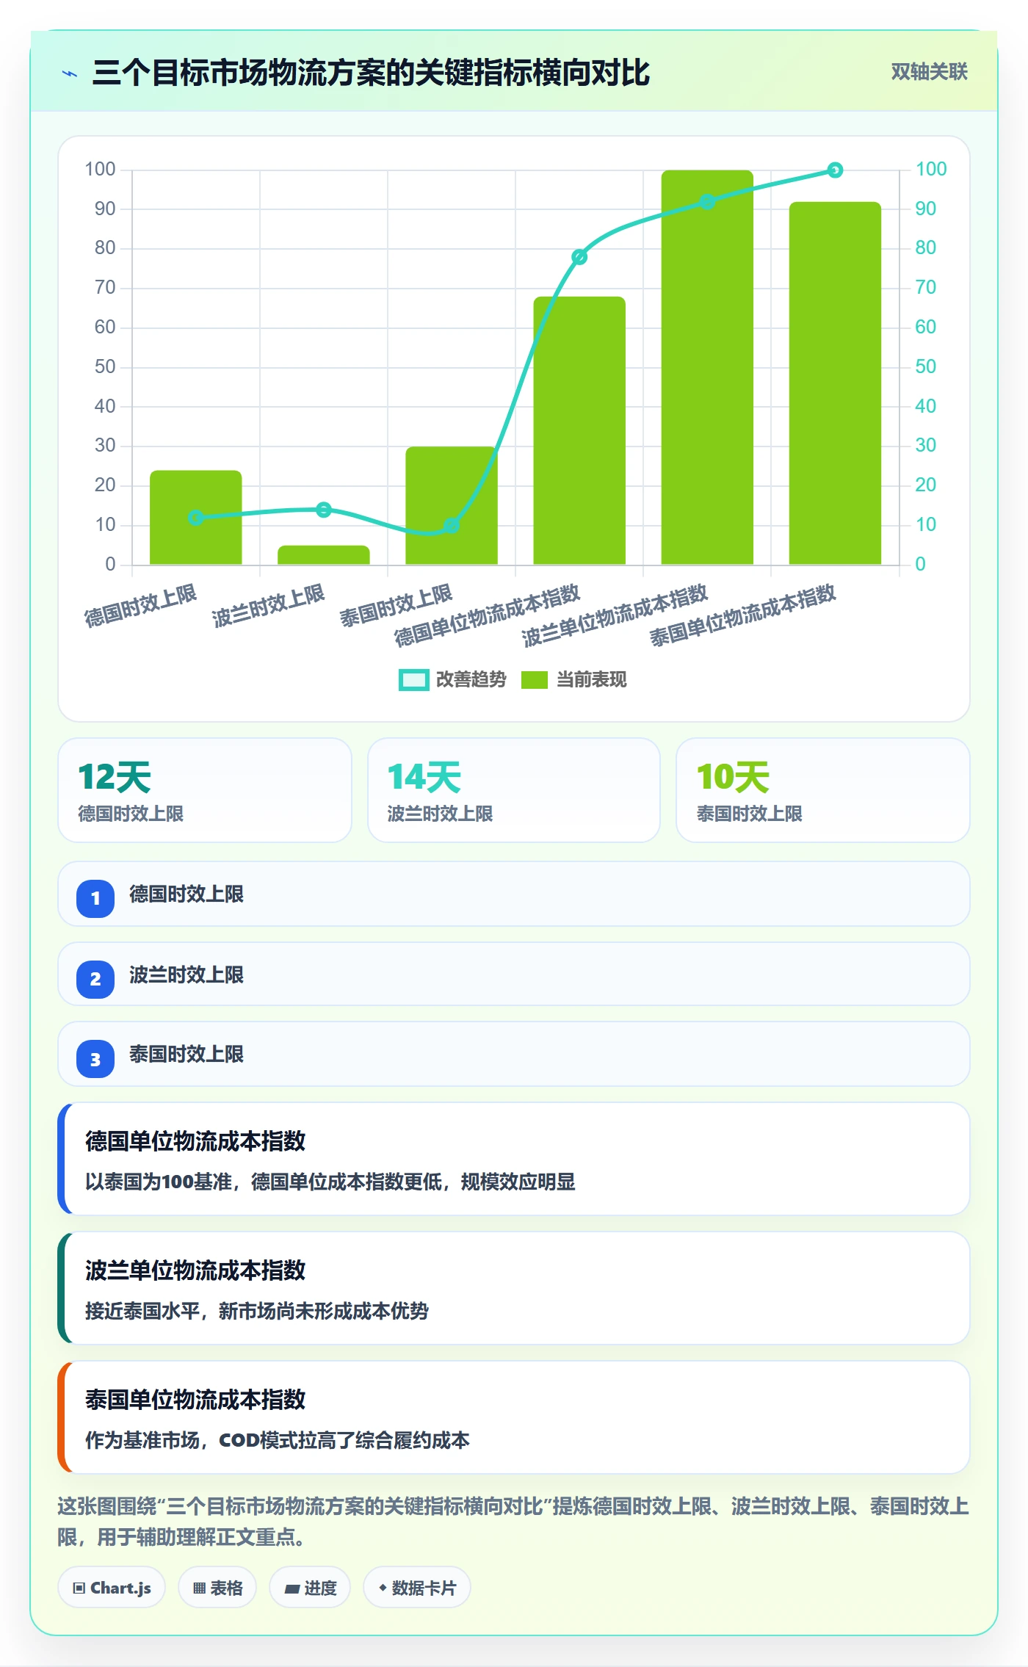This screenshot has height=1667, width=1028.
Task: Click the x-axis label 德国时效上限
Action: pos(140,606)
